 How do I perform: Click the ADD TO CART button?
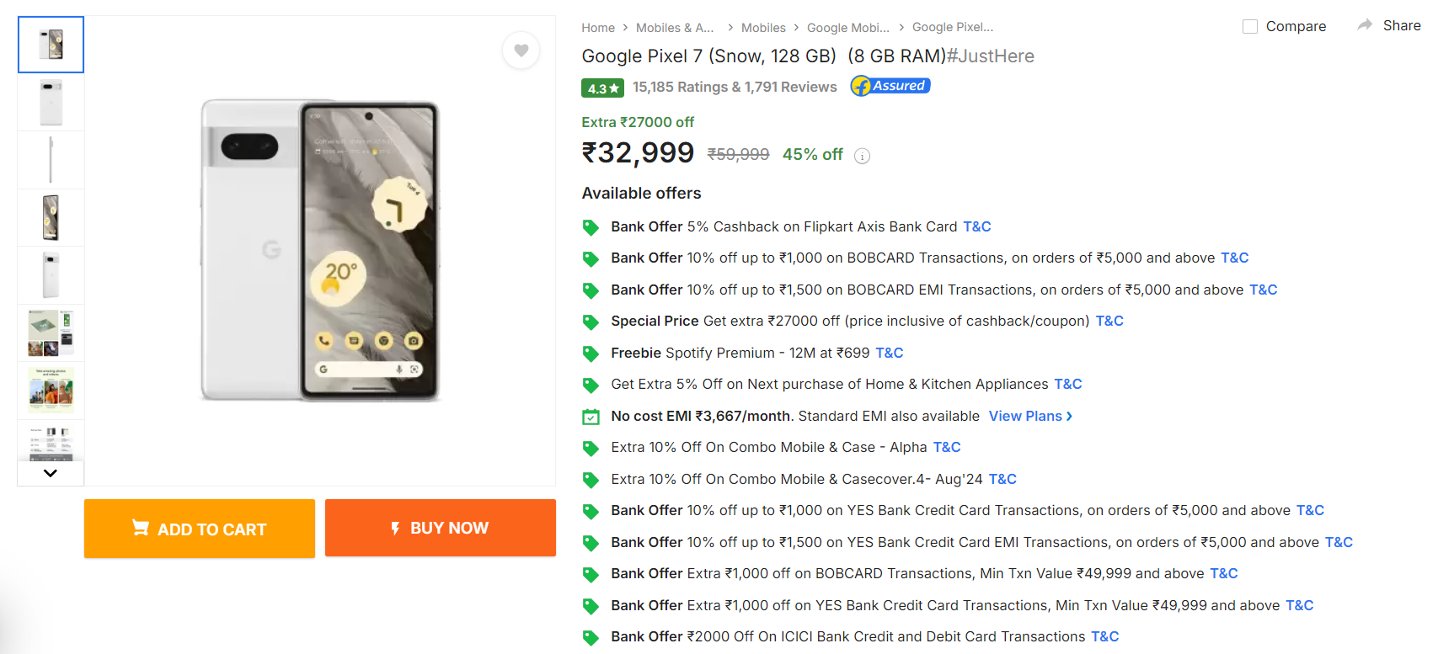200,529
